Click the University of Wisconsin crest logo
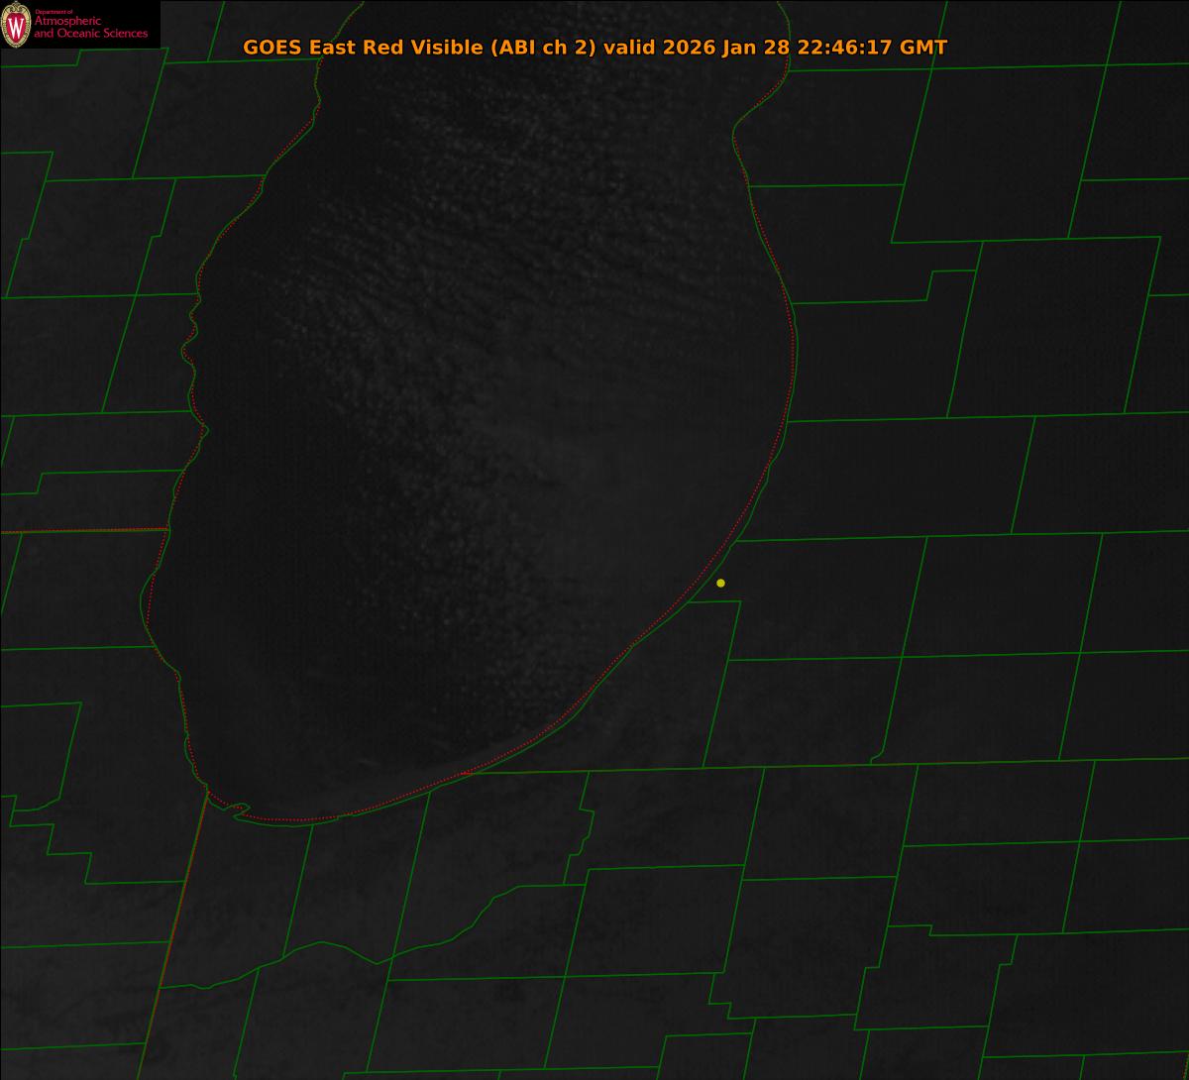 click(x=17, y=25)
